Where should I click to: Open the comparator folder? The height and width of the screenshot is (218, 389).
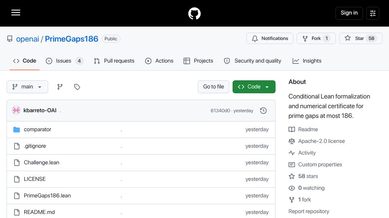(x=37, y=130)
